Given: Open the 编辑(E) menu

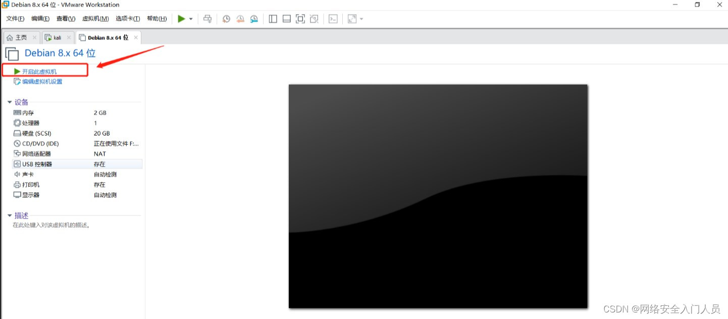Looking at the screenshot, I should (40, 19).
